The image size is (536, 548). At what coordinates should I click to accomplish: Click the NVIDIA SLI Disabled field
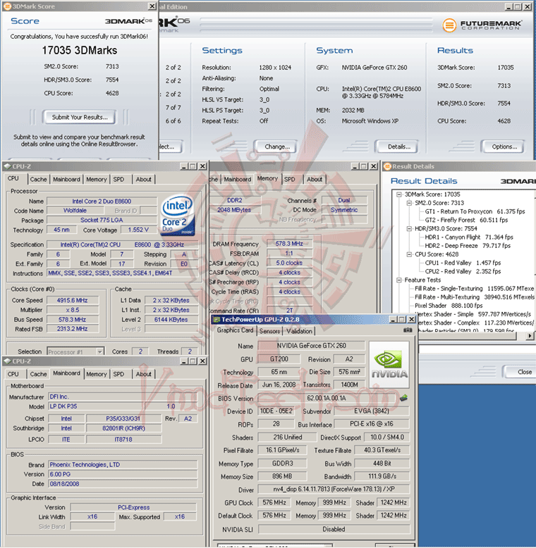(x=334, y=530)
